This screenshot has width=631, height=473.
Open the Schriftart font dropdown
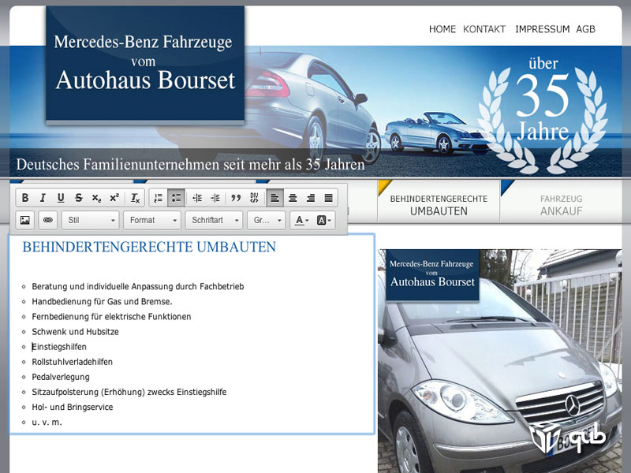pyautogui.click(x=214, y=220)
